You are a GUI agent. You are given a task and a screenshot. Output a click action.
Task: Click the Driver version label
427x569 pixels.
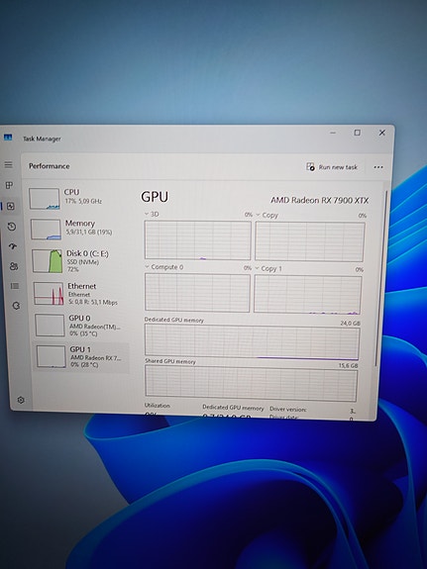[288, 410]
